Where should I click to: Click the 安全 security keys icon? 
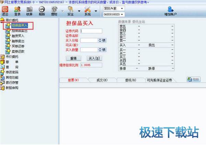coord(70,11)
